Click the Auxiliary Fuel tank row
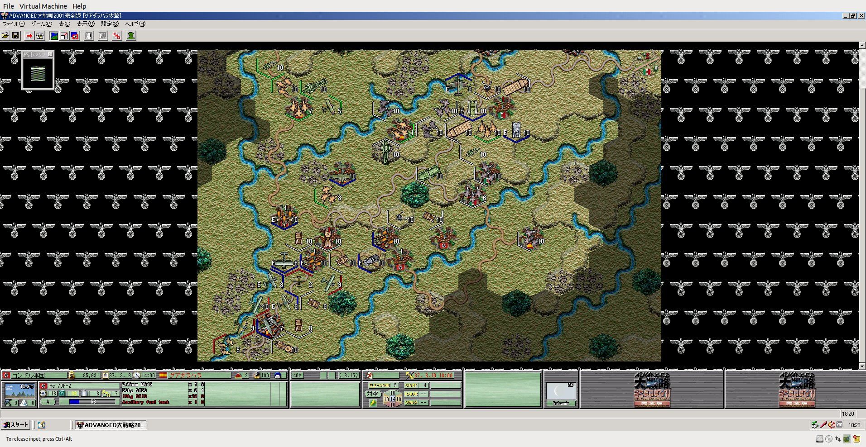 163,402
